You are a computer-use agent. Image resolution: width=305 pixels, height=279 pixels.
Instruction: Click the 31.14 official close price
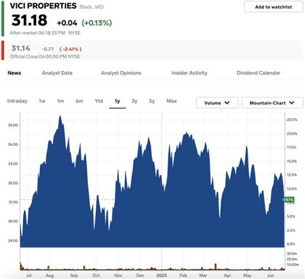(x=21, y=48)
